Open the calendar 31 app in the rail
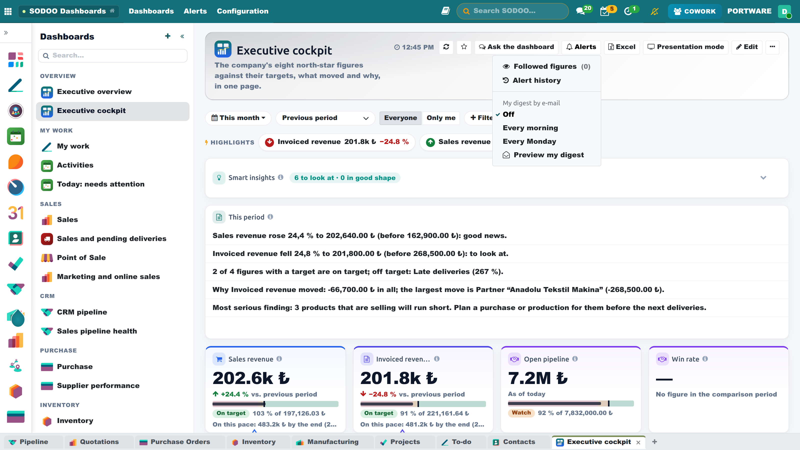The width and height of the screenshot is (800, 450). click(15, 213)
